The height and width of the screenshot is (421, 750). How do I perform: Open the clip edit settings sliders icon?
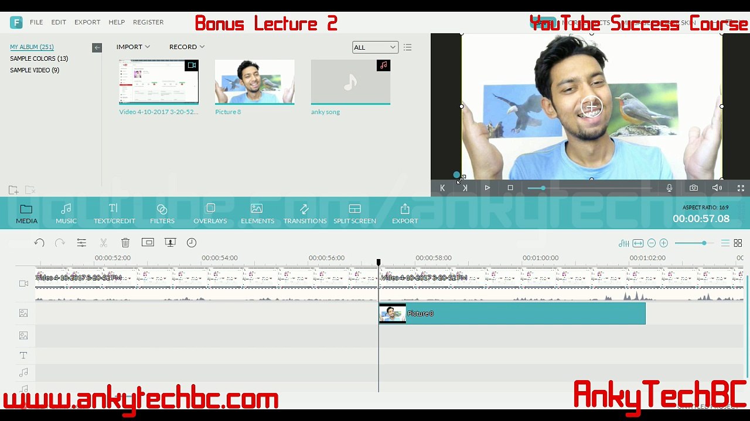tap(81, 243)
